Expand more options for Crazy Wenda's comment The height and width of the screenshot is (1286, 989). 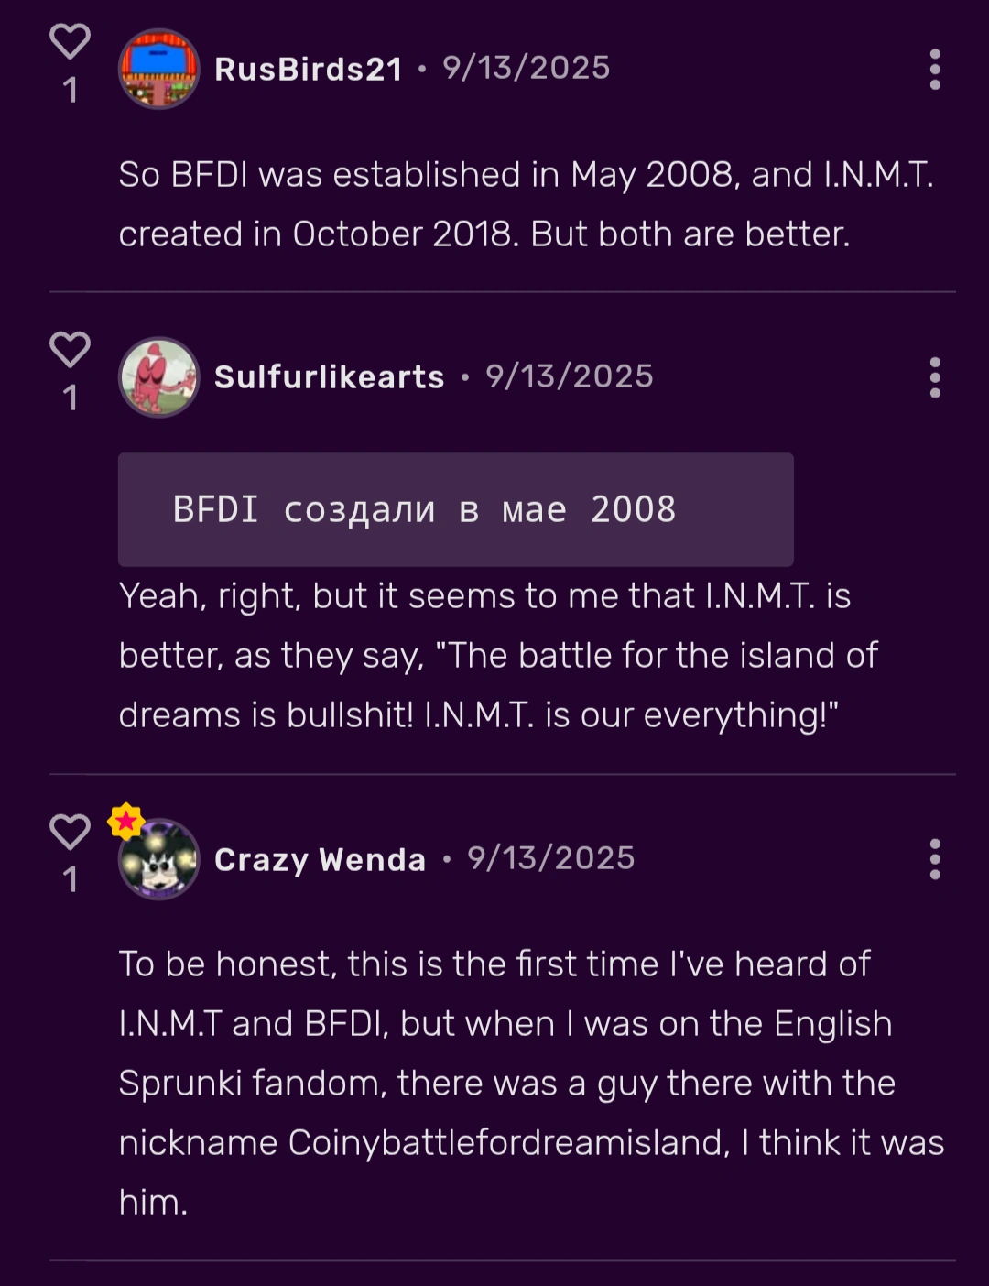[x=934, y=859]
